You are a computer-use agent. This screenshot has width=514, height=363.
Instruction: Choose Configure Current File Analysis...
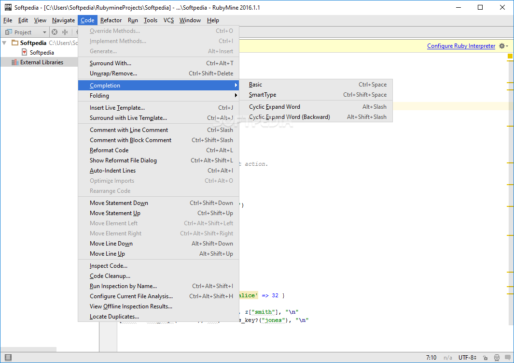click(x=158, y=296)
